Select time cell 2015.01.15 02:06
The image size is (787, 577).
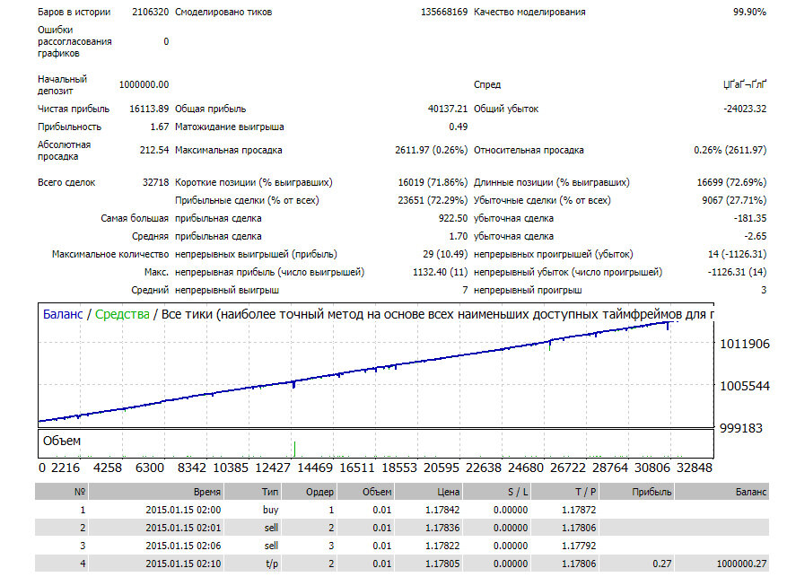point(183,546)
